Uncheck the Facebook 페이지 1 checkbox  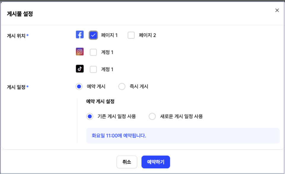click(93, 35)
